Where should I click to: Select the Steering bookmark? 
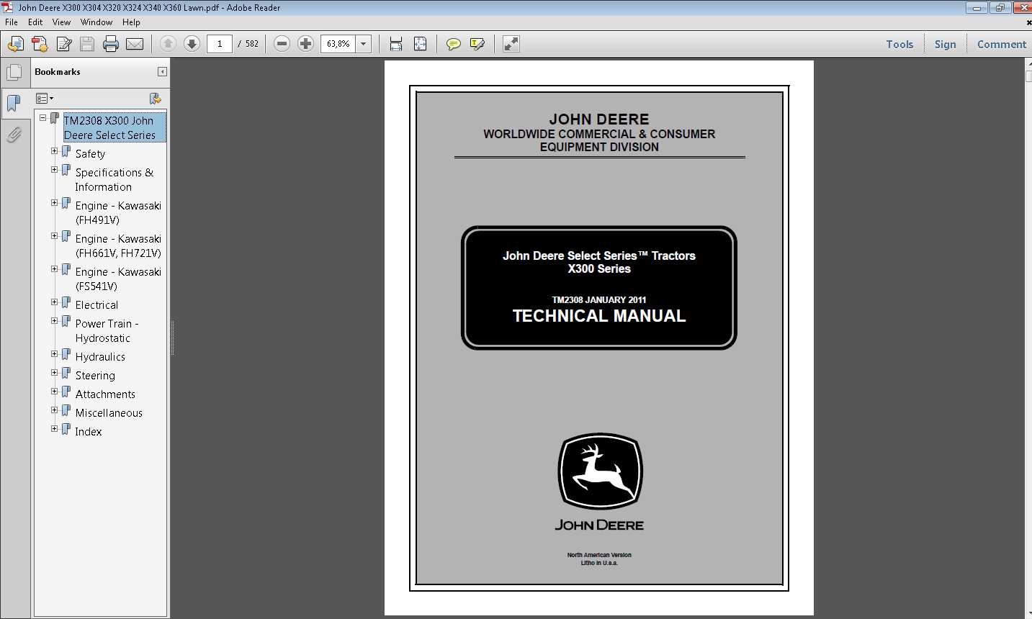[95, 375]
